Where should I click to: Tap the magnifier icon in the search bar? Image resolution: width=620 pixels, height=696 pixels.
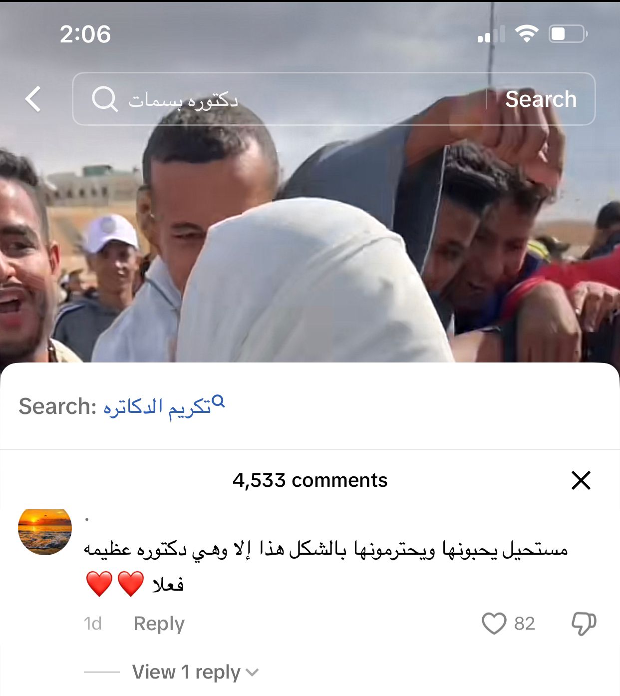click(x=104, y=99)
